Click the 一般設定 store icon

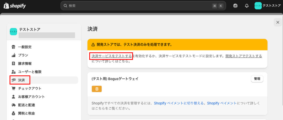coord(13,47)
